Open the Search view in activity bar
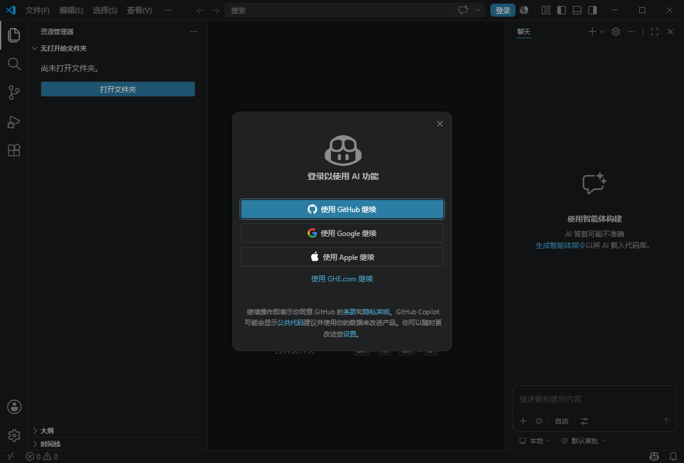This screenshot has width=684, height=463. 14,64
